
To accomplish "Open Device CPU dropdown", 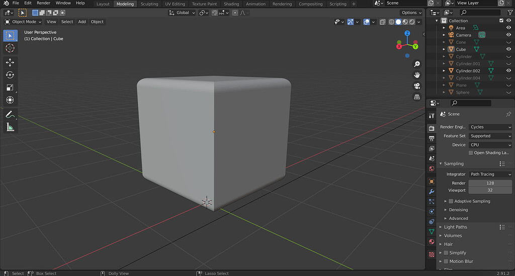I will 490,145.
